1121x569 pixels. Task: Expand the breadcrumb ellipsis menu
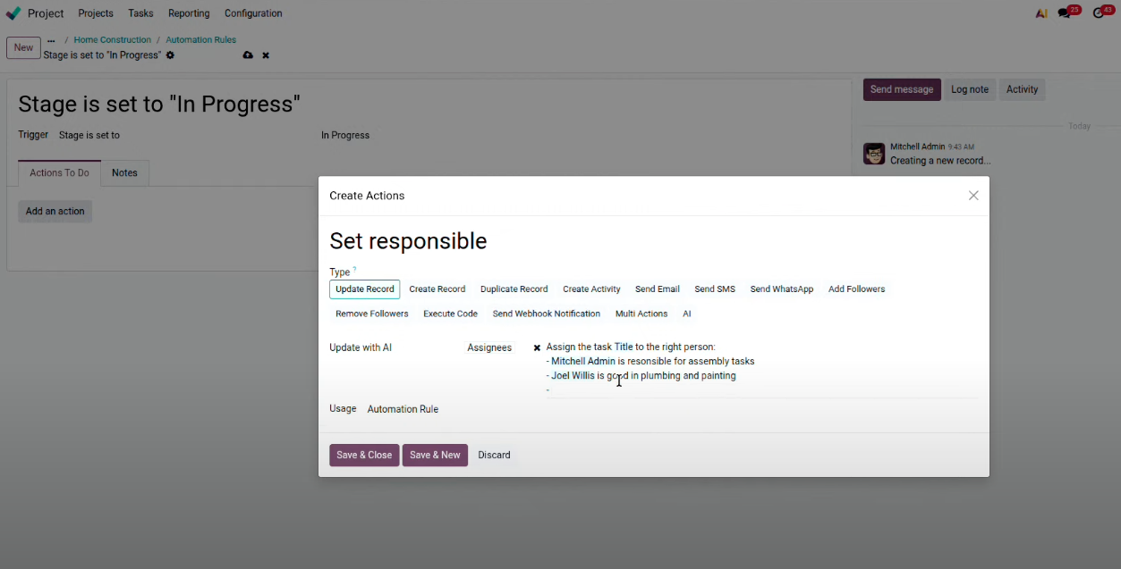(51, 40)
